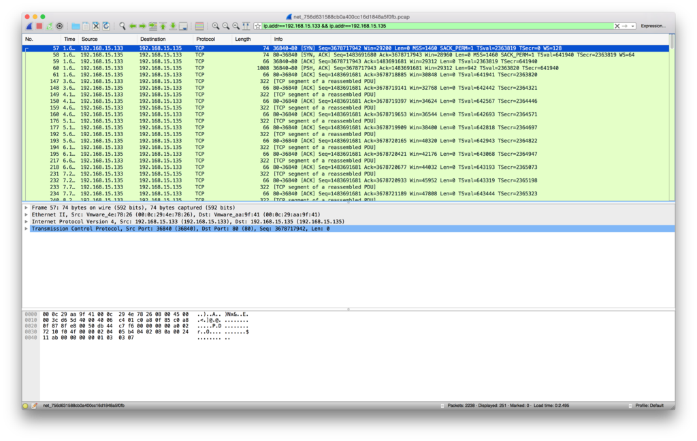The width and height of the screenshot is (697, 441).
Task: Select packet 57 in the packet list
Action: click(x=204, y=47)
